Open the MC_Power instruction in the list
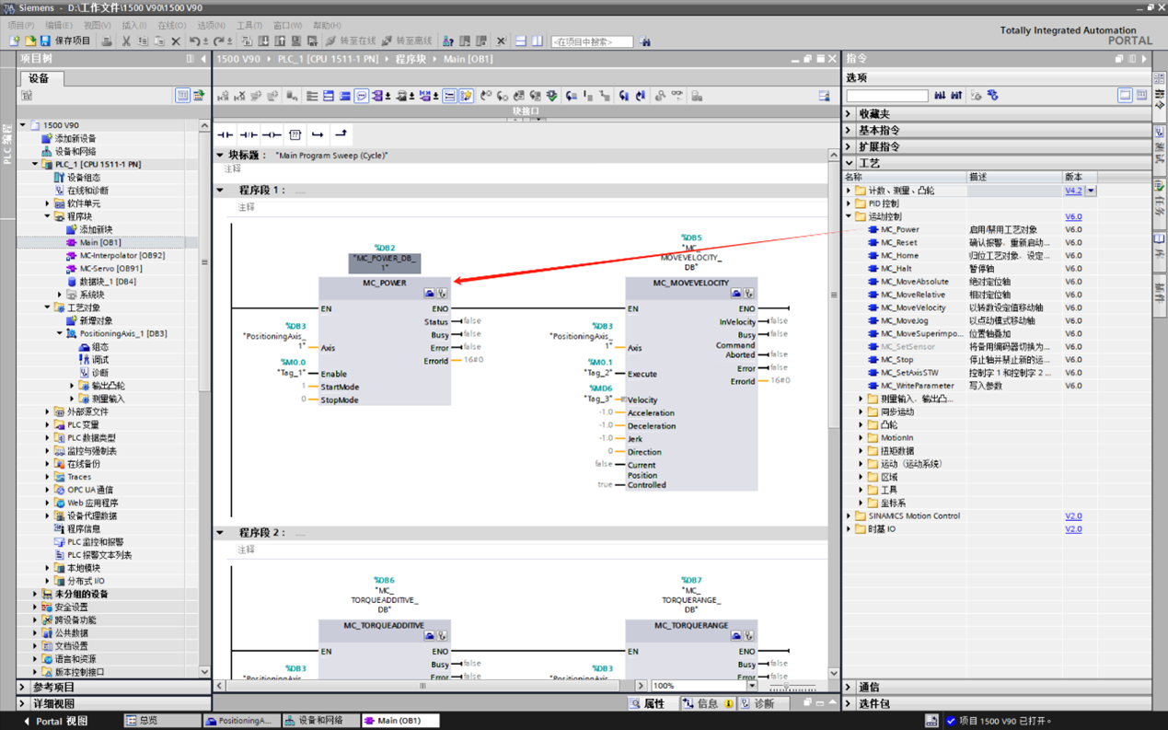This screenshot has height=730, width=1168. 899,230
